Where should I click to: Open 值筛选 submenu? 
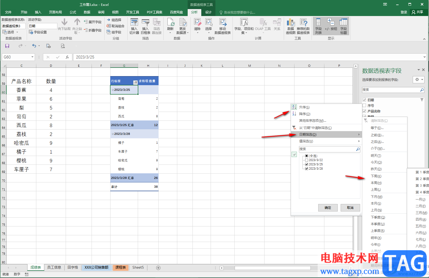[x=326, y=141]
